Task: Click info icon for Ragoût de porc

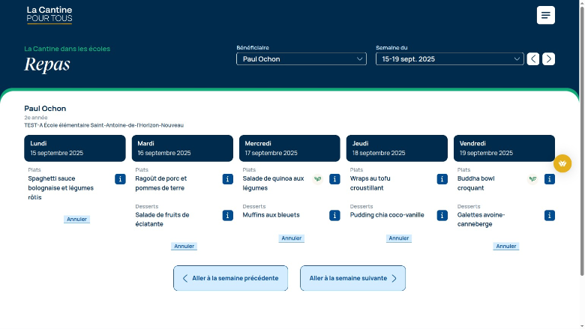Action: coord(227,179)
